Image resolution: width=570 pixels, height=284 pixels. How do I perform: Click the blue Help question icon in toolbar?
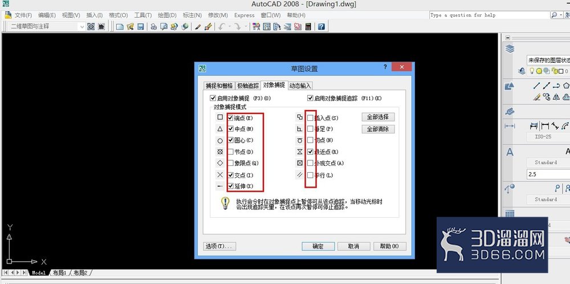321,27
